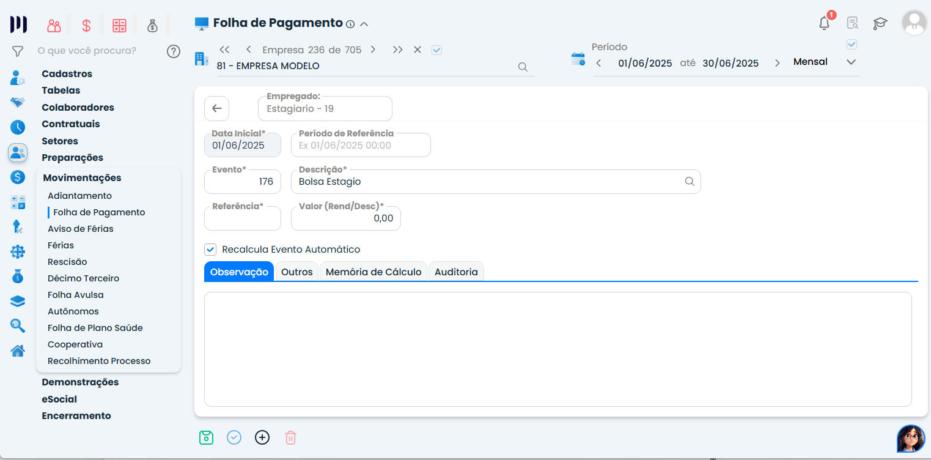Open the Auditoria tab
The height and width of the screenshot is (460, 931).
(x=456, y=272)
